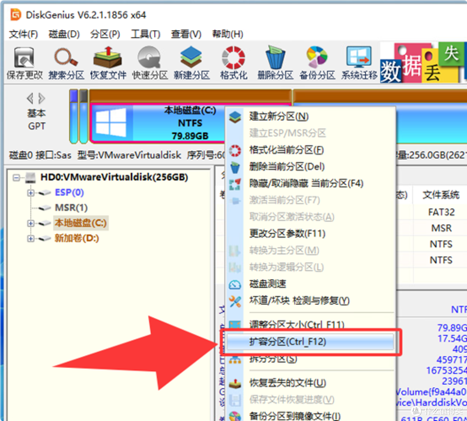Open the Help (帮助) menu
Image resolution: width=467 pixels, height=421 pixels.
(227, 34)
